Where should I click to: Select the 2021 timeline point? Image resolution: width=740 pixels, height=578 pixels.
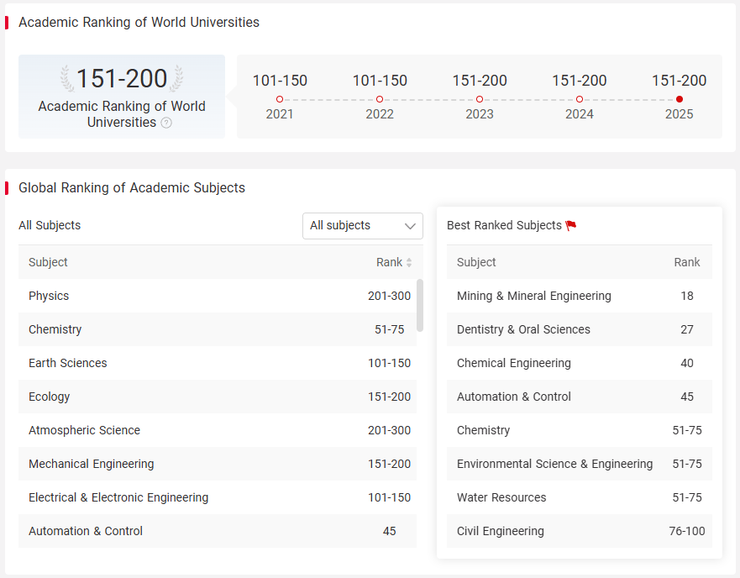click(x=280, y=99)
